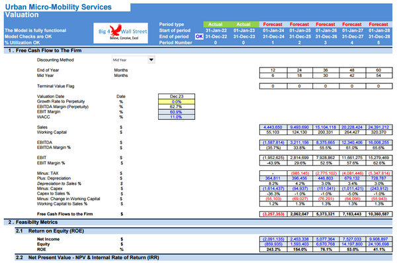Click the Big 4 Wall Street logo
The height and width of the screenshot is (263, 397).
click(x=121, y=33)
